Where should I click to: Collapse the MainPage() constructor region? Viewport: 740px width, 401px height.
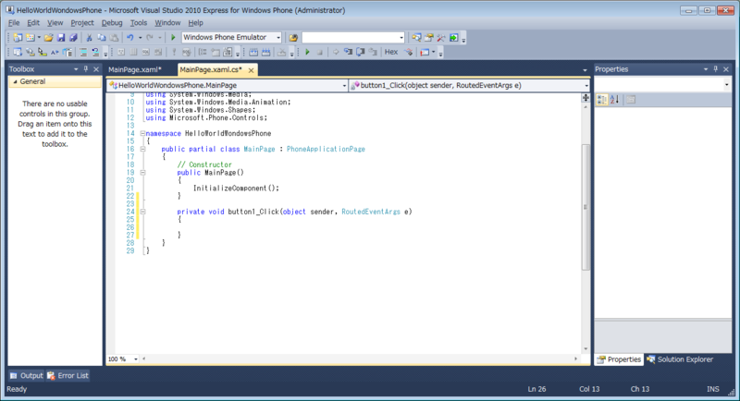pyautogui.click(x=142, y=173)
